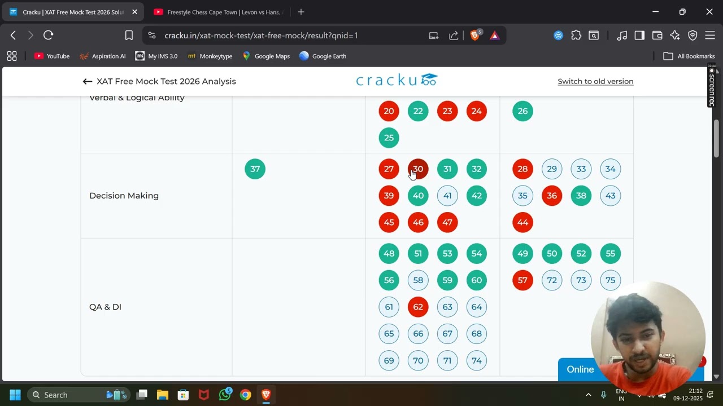Click Switch to old version link
Image resolution: width=723 pixels, height=406 pixels.
pyautogui.click(x=595, y=81)
